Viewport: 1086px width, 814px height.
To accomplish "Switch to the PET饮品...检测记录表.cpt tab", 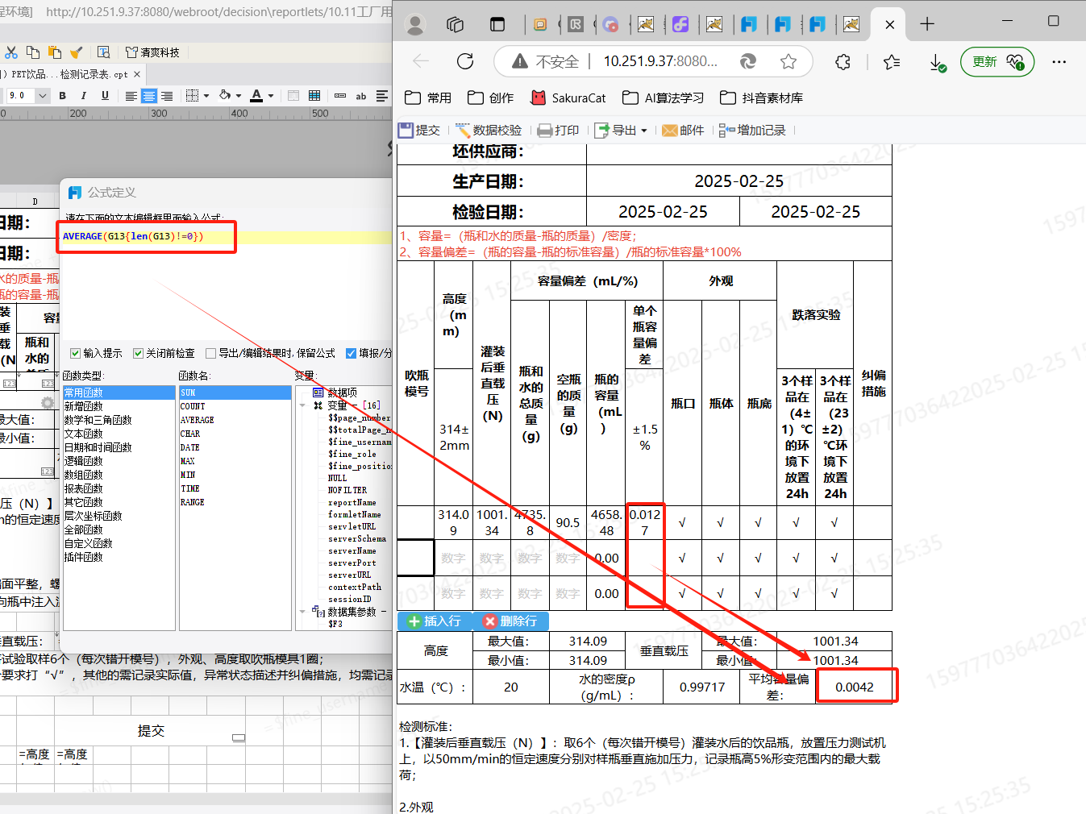I will coord(68,74).
